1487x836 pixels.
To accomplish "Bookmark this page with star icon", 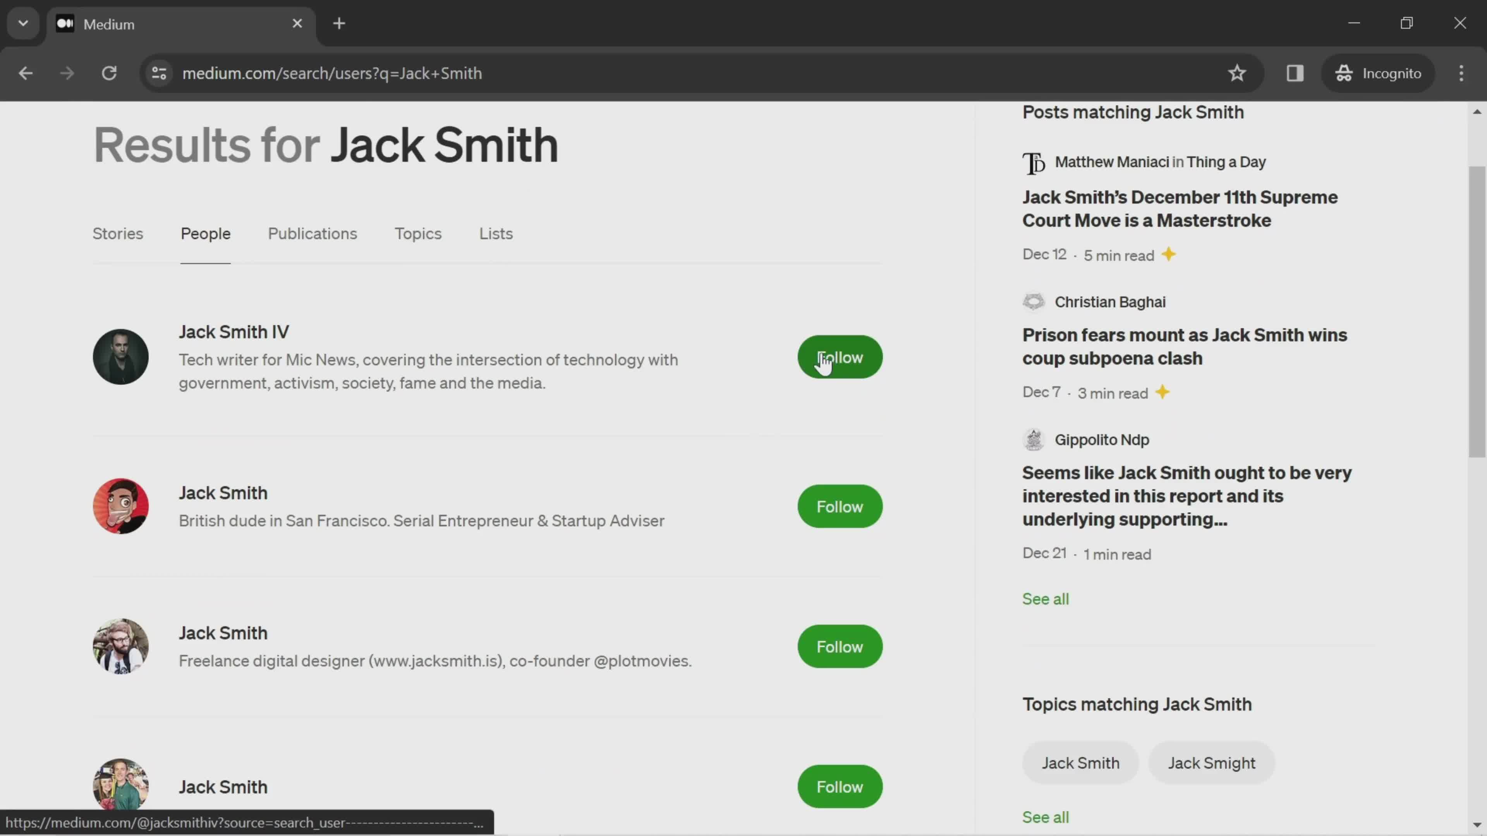I will coord(1236,73).
